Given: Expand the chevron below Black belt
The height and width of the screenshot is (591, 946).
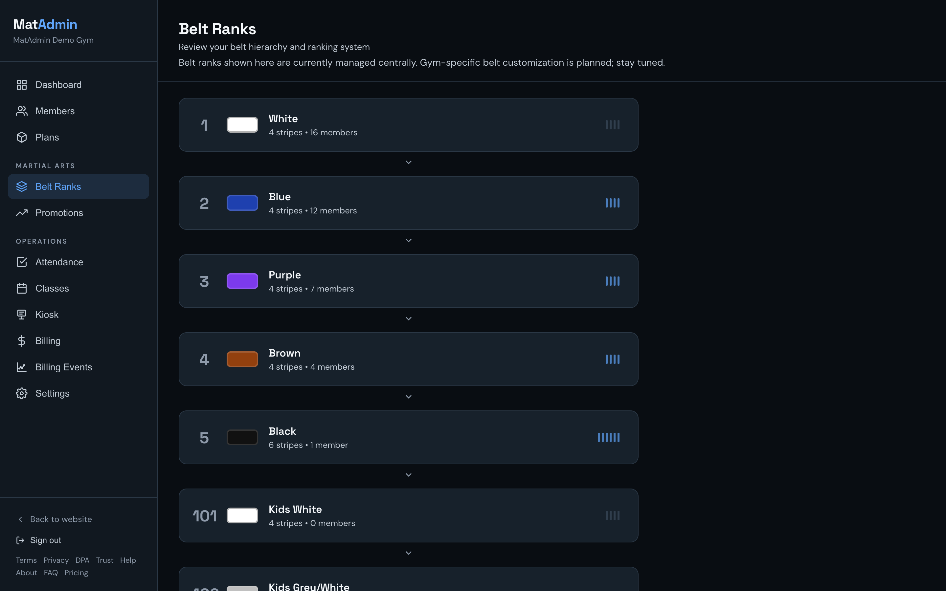Looking at the screenshot, I should click(409, 475).
